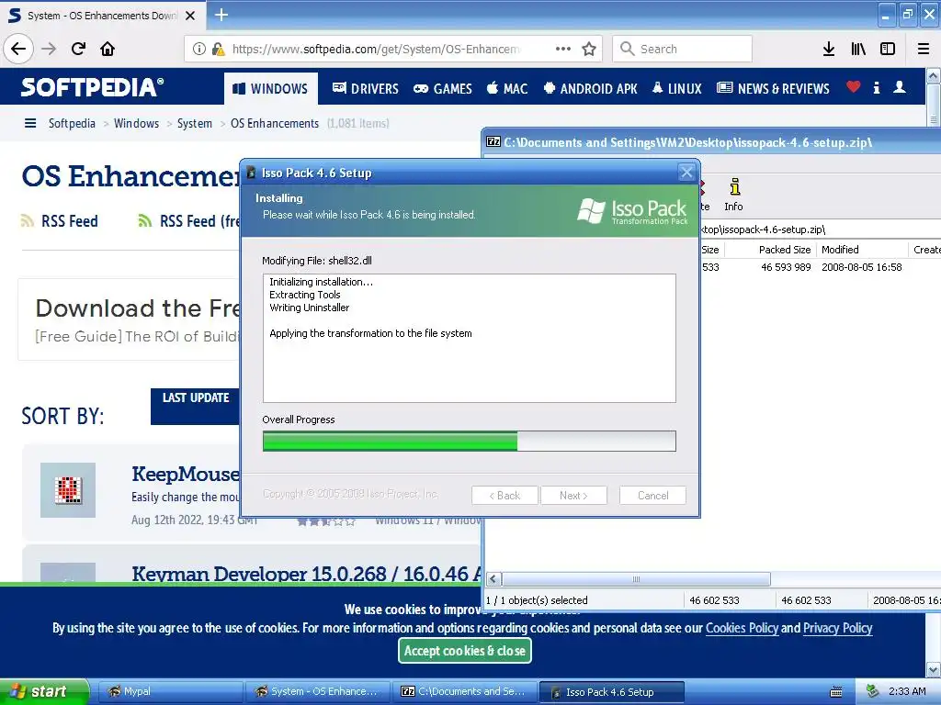
Task: Click the Softpedia logo
Action: pyautogui.click(x=92, y=87)
